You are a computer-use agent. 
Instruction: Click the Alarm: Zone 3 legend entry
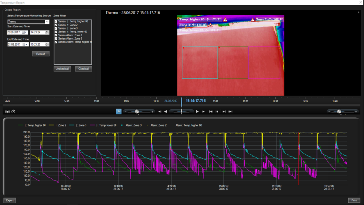[131, 125]
